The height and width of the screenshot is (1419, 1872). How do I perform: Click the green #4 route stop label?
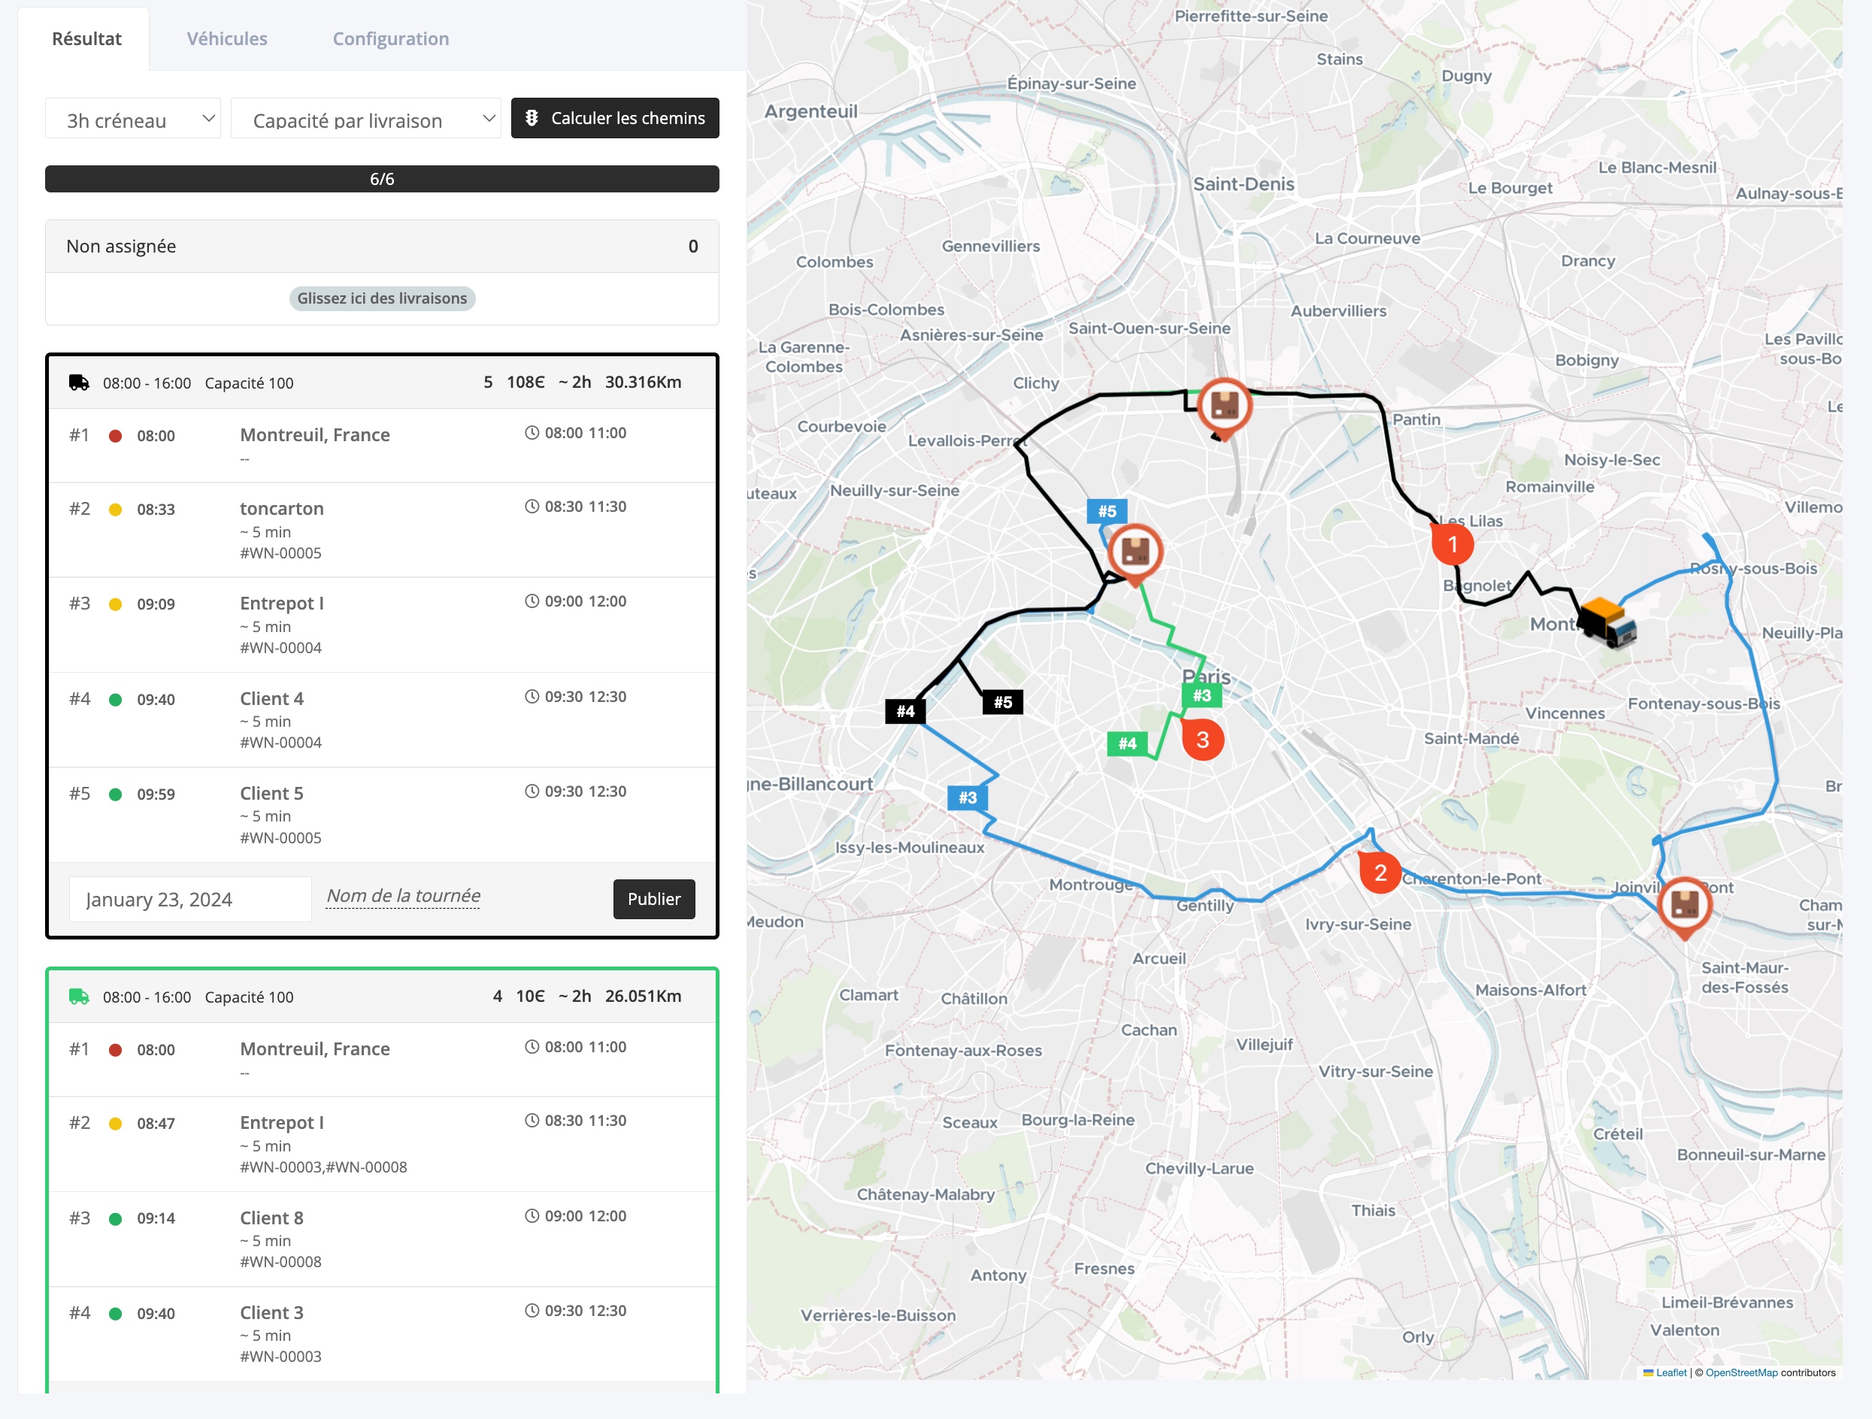click(x=1126, y=743)
